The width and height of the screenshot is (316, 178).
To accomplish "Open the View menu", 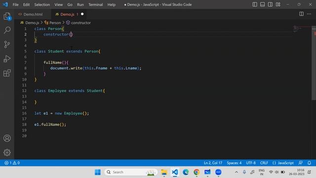I will coord(58,4).
